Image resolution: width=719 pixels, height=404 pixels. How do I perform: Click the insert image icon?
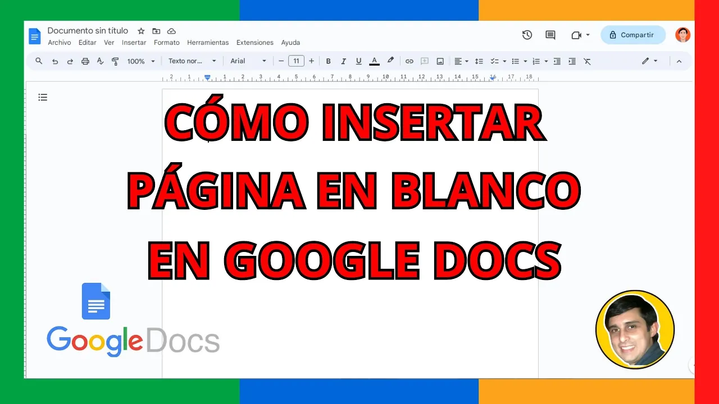click(x=440, y=61)
